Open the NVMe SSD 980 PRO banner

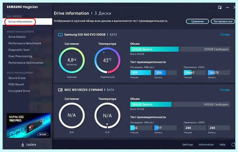29,126
